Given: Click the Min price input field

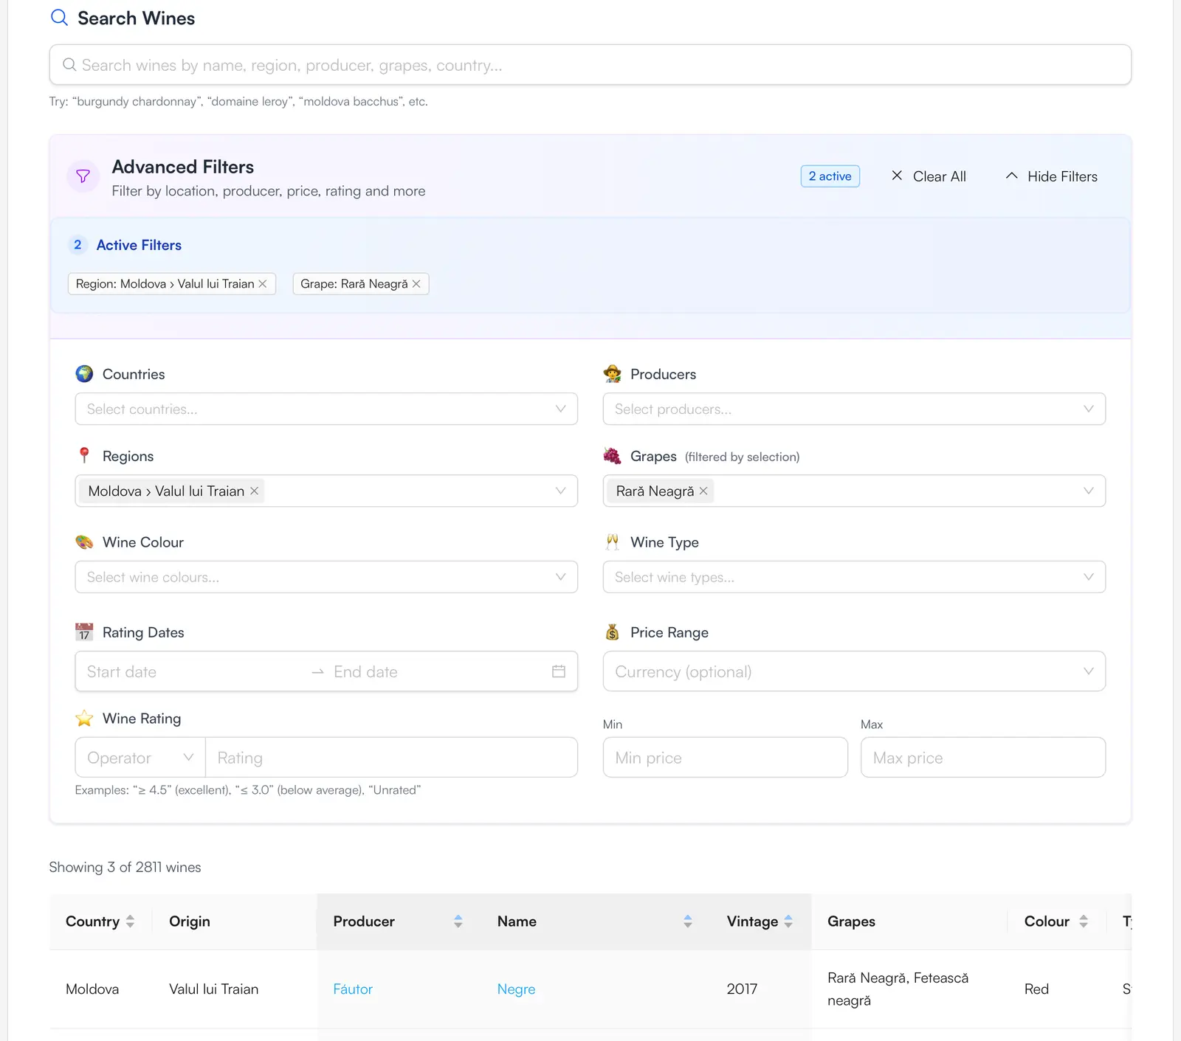Looking at the screenshot, I should (x=725, y=758).
